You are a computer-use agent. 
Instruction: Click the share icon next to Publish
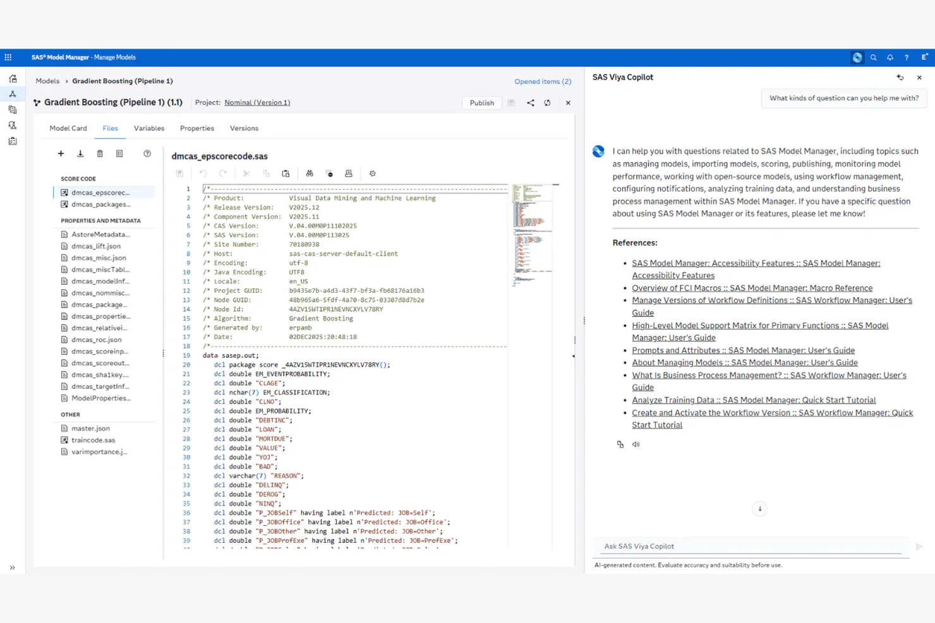tap(531, 103)
